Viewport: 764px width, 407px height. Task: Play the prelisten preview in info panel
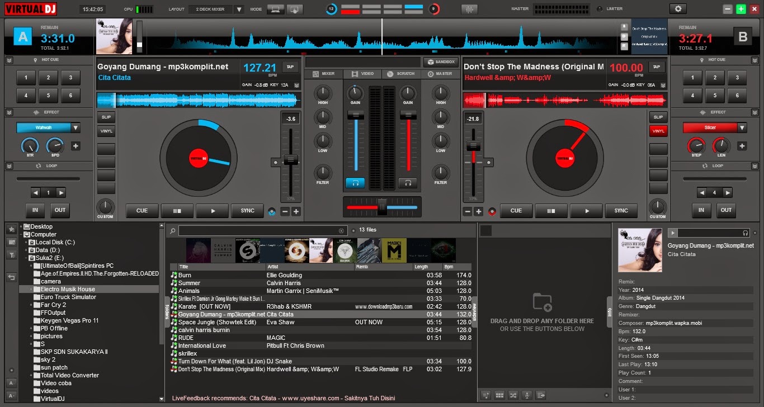(673, 233)
